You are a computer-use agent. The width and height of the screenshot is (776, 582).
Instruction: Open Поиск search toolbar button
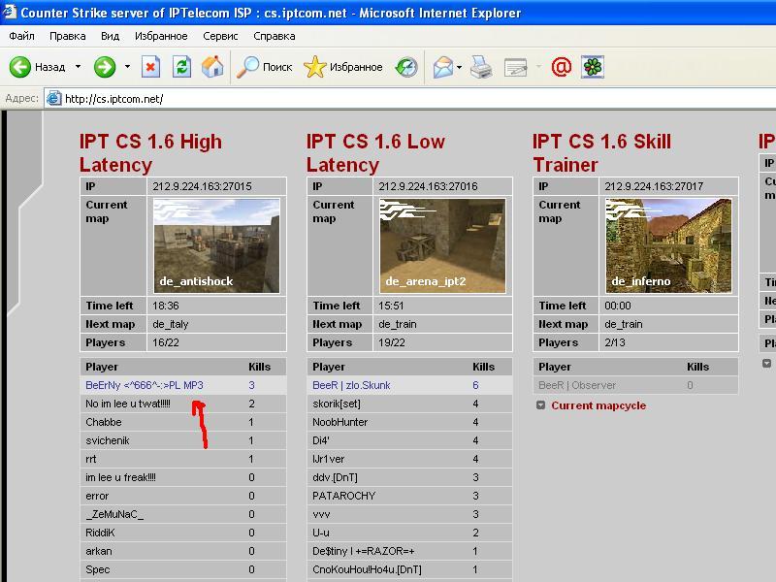[264, 67]
